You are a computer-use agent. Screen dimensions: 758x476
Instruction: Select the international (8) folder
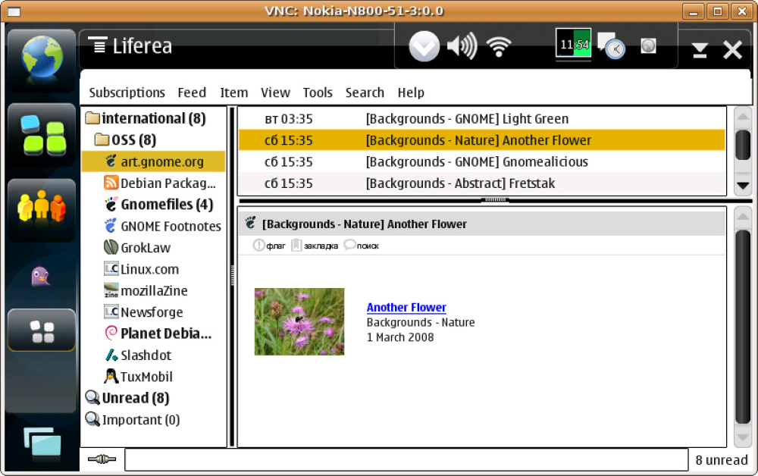coord(154,118)
